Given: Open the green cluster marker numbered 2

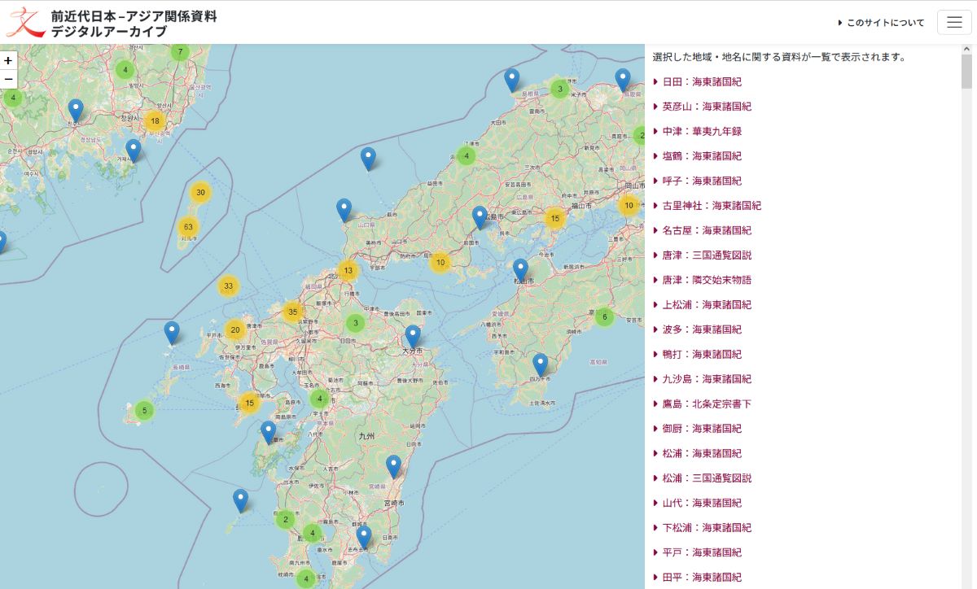Looking at the screenshot, I should (x=285, y=518).
